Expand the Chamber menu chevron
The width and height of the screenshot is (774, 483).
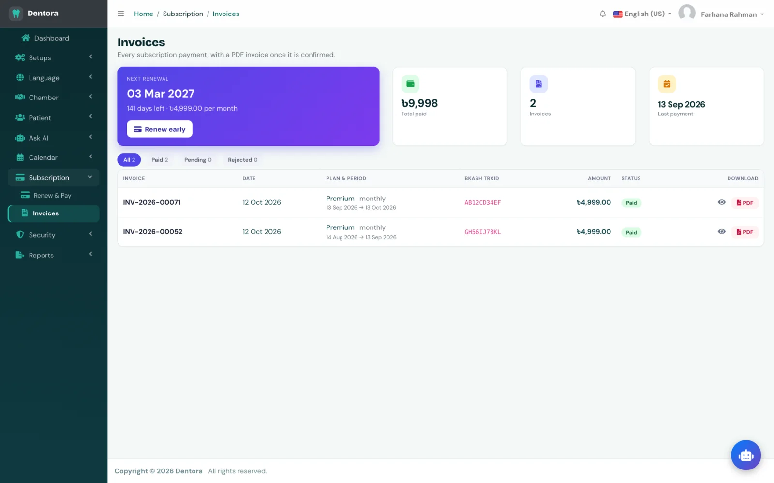click(90, 97)
